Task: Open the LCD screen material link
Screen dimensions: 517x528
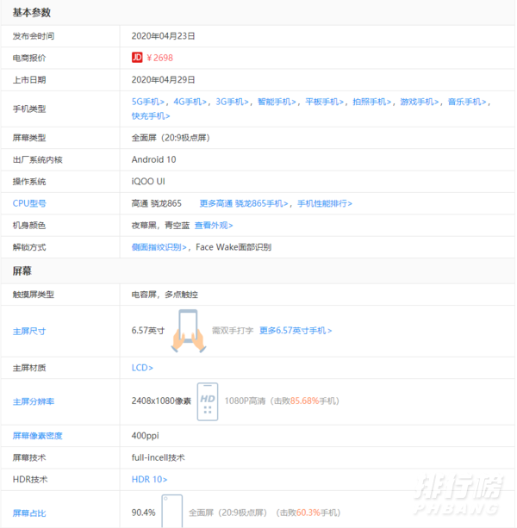Action: click(142, 368)
